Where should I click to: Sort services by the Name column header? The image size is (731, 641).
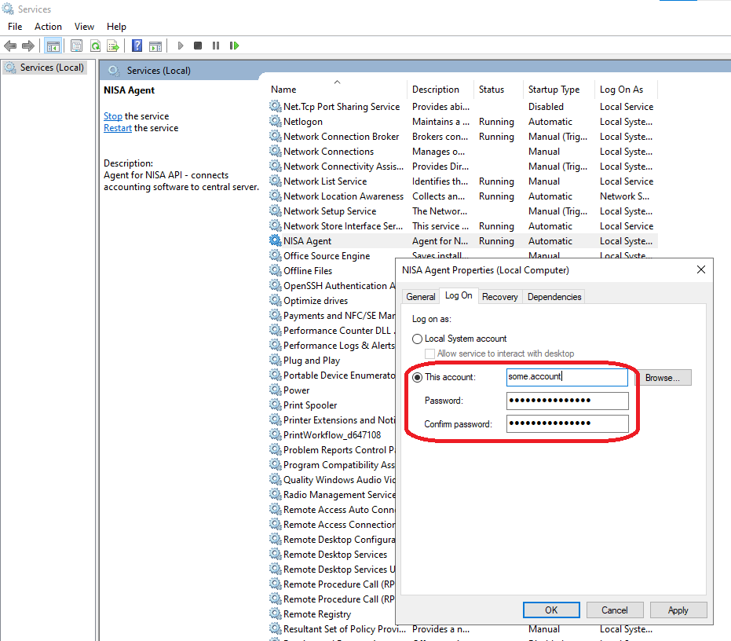(x=283, y=90)
